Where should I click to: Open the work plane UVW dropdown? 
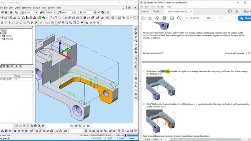pos(36,13)
